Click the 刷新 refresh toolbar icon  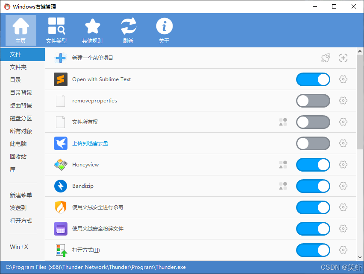click(x=128, y=30)
